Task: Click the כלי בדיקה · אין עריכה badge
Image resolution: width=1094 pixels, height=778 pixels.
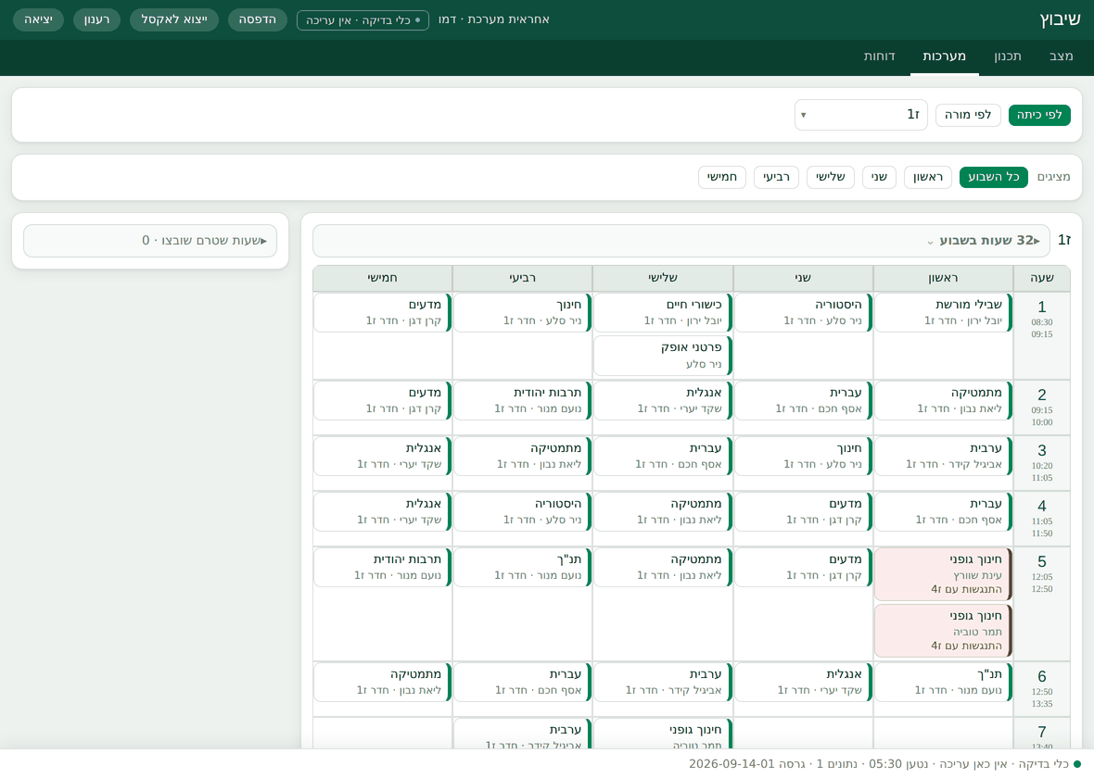Action: (363, 20)
